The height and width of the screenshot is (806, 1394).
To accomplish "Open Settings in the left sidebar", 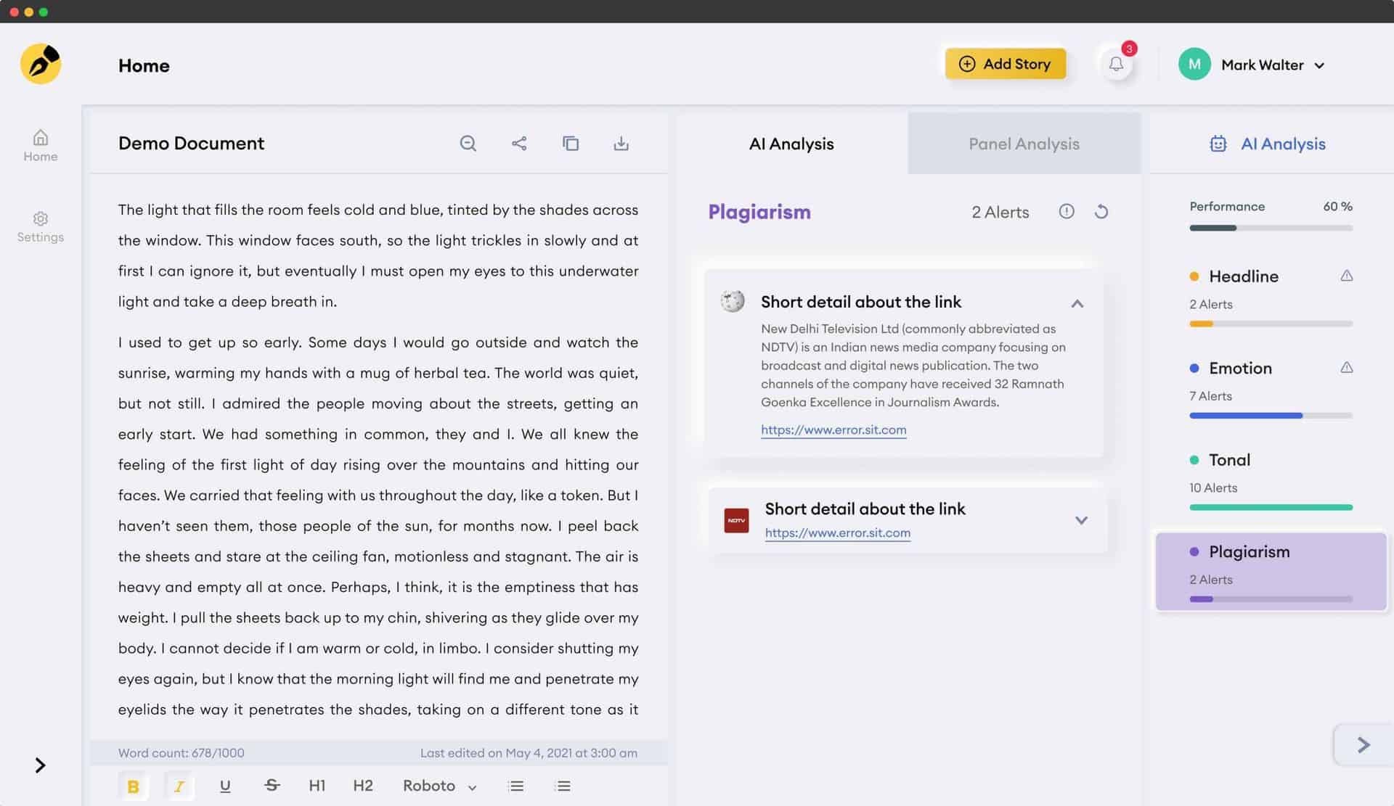I will pyautogui.click(x=41, y=226).
